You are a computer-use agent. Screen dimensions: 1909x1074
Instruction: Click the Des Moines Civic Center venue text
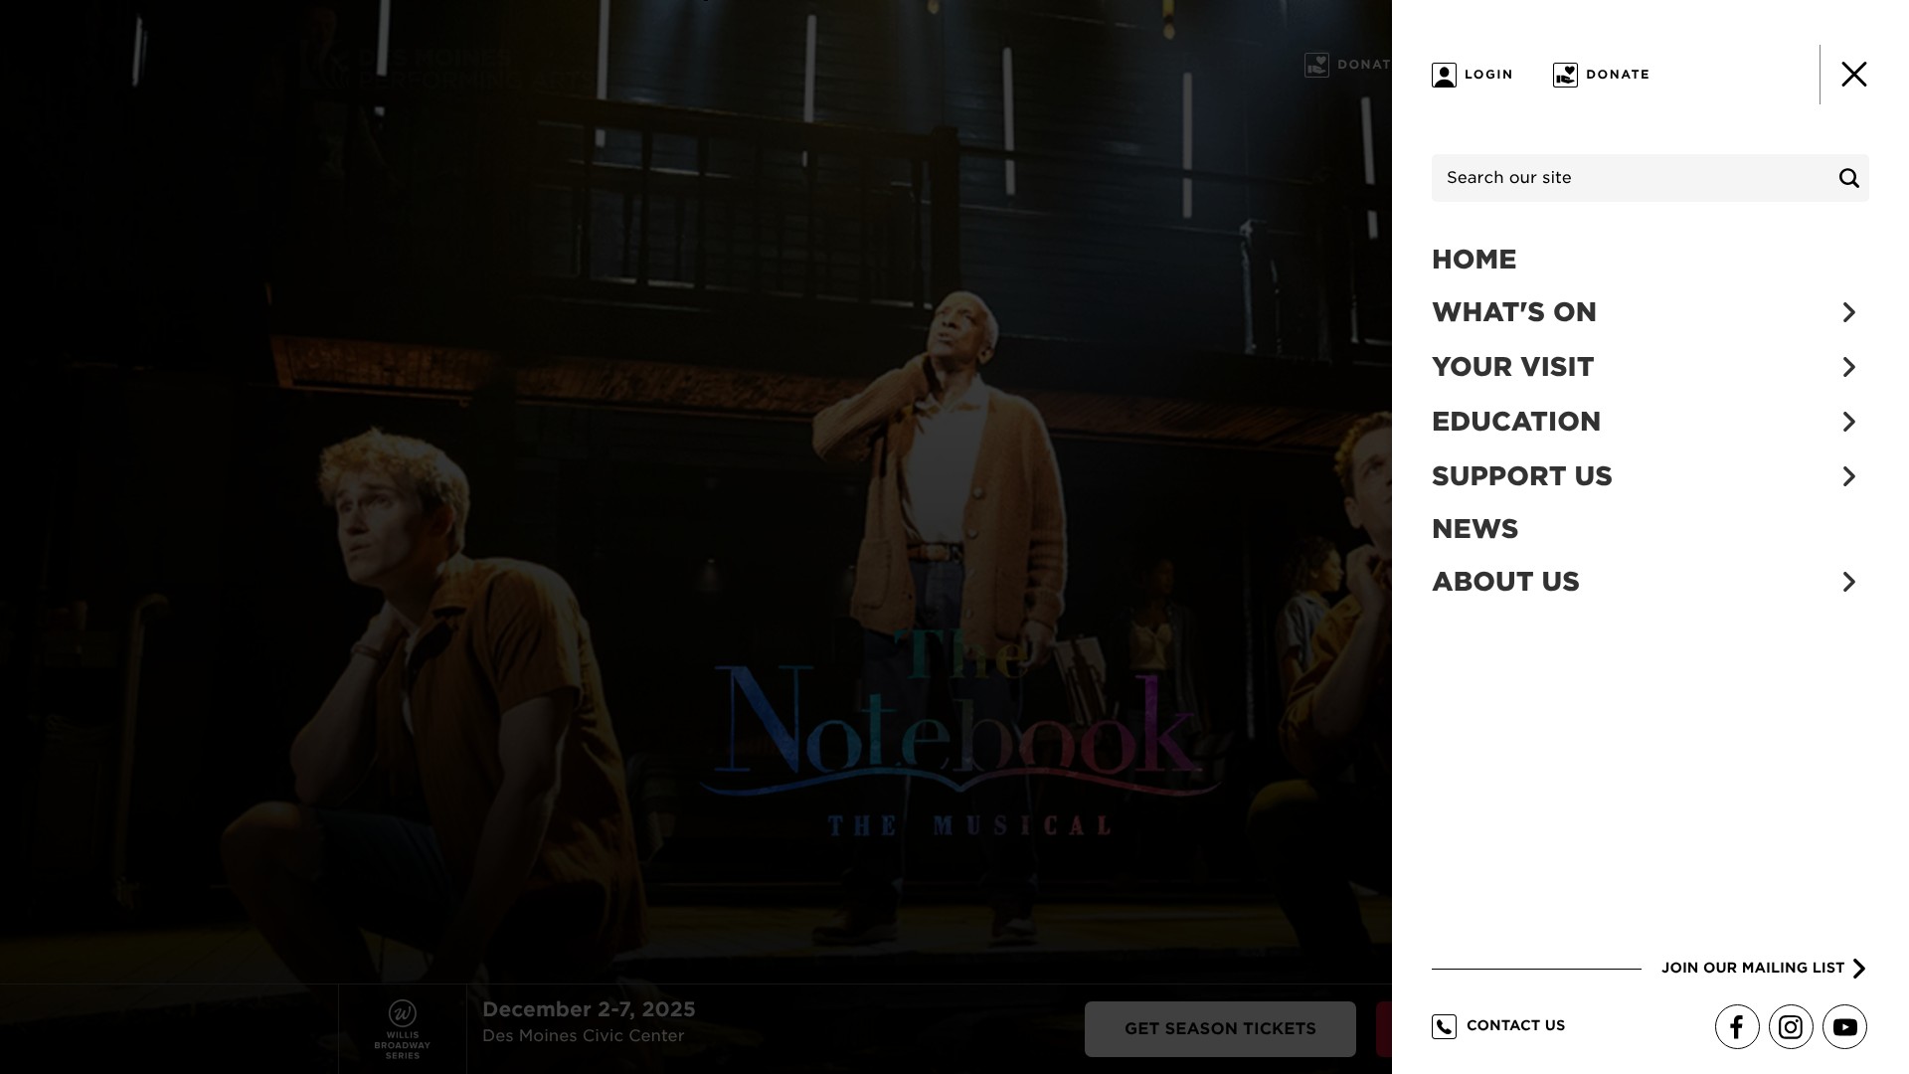pyautogui.click(x=584, y=1036)
